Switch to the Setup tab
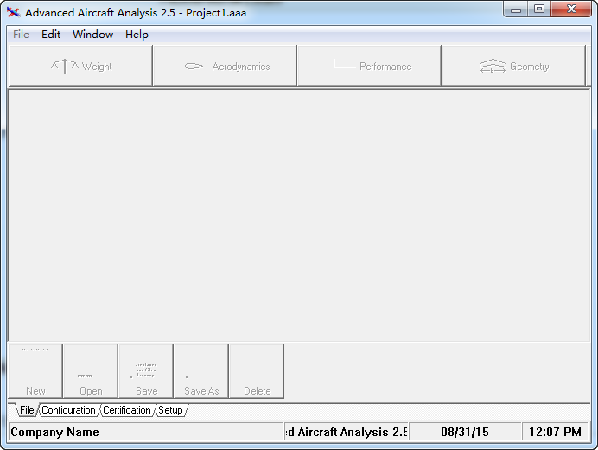598x450 pixels. pyautogui.click(x=170, y=410)
